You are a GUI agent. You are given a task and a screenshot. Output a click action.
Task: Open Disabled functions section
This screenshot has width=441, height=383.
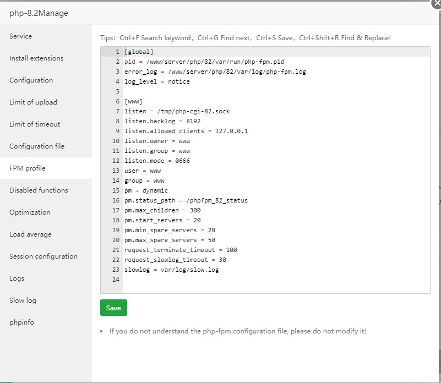coord(39,190)
